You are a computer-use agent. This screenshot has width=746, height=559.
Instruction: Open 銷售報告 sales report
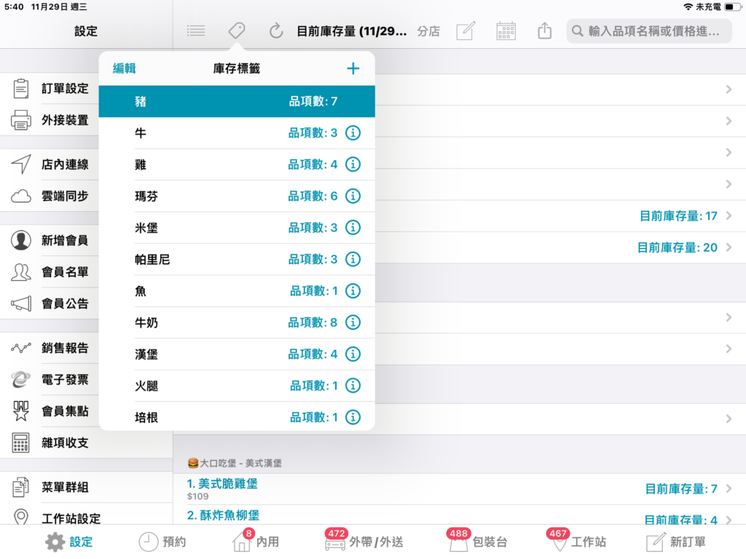point(50,348)
